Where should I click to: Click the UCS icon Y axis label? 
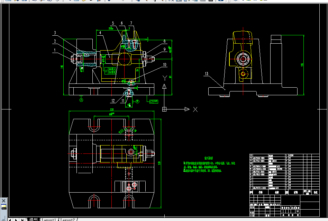(165, 78)
